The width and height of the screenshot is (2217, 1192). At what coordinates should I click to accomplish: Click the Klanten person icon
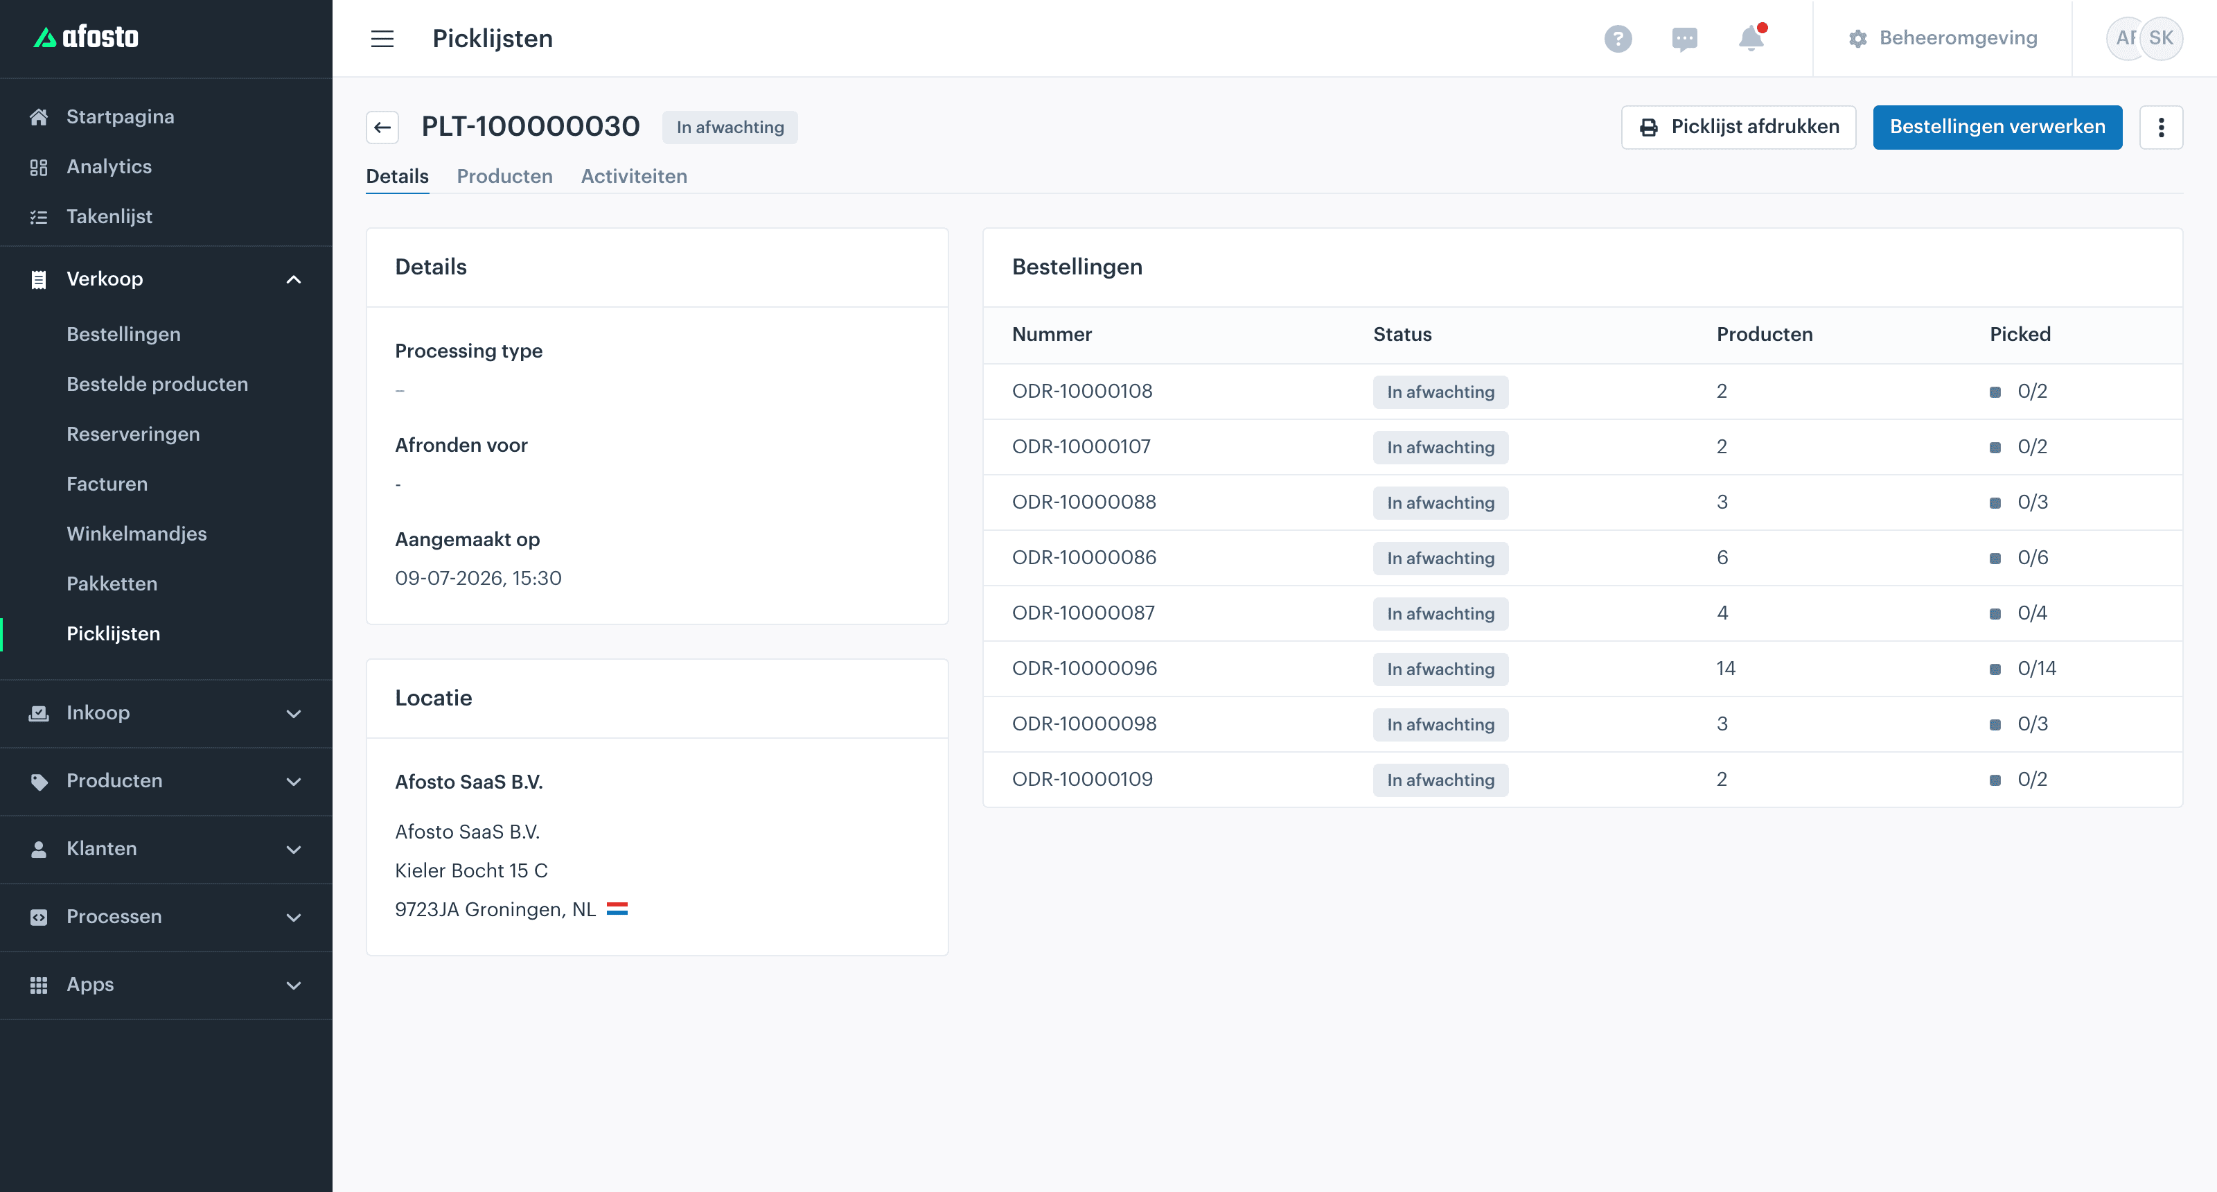click(39, 850)
